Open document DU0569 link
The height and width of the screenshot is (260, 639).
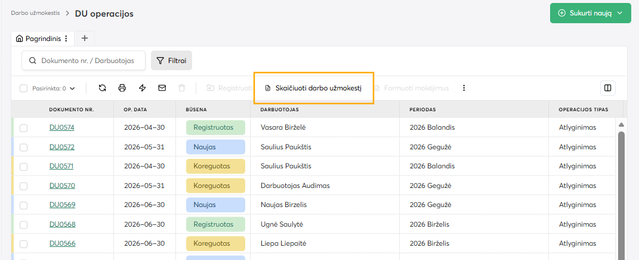63,204
